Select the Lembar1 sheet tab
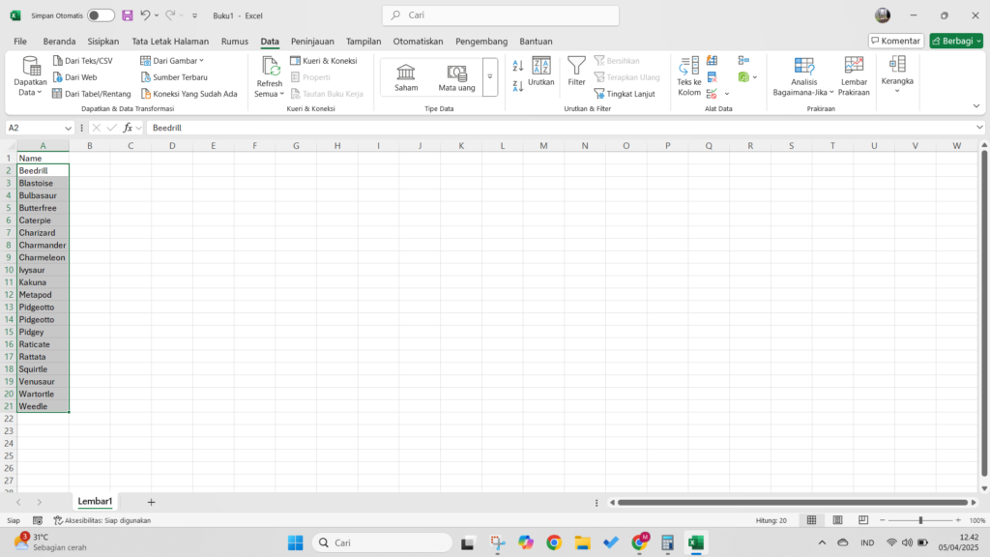Screen dimensions: 990x557 [x=95, y=502]
